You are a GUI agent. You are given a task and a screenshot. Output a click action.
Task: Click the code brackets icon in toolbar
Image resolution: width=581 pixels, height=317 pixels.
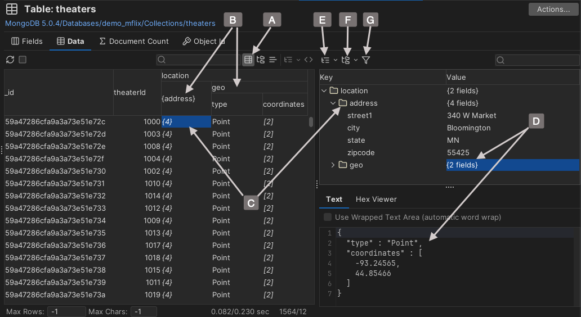click(308, 60)
